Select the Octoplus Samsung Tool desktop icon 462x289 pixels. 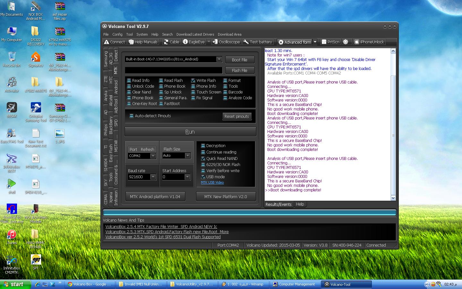click(36, 112)
